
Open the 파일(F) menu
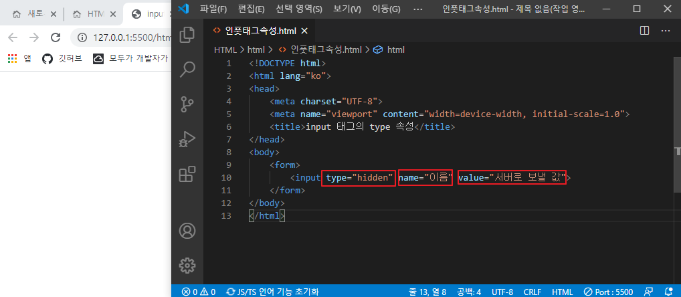coord(213,9)
